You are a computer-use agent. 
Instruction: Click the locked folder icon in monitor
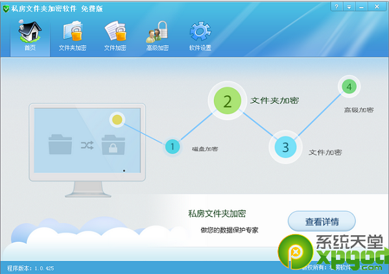[x=113, y=145]
